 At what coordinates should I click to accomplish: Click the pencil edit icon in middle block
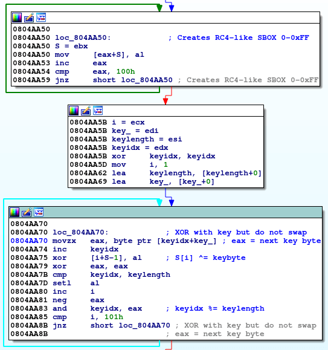[x=86, y=111]
